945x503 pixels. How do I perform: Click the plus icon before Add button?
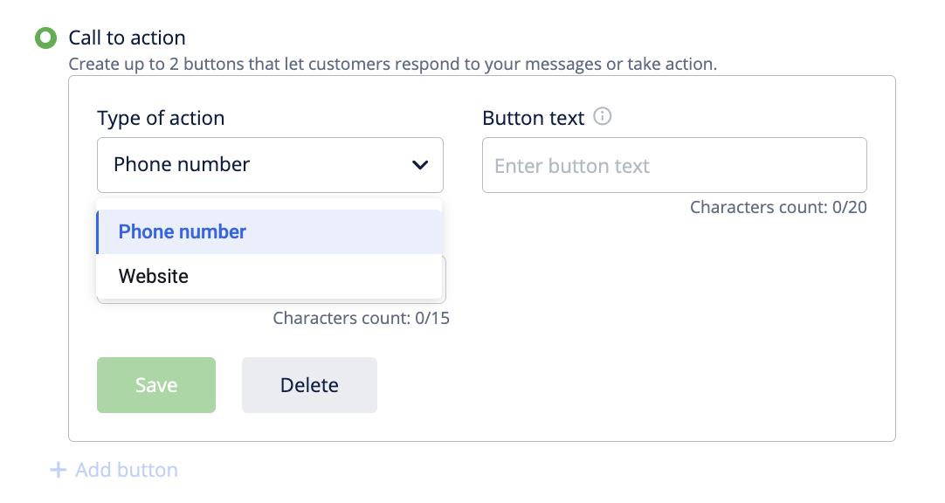point(58,470)
